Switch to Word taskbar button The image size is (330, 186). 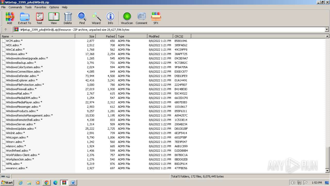(x=73, y=183)
